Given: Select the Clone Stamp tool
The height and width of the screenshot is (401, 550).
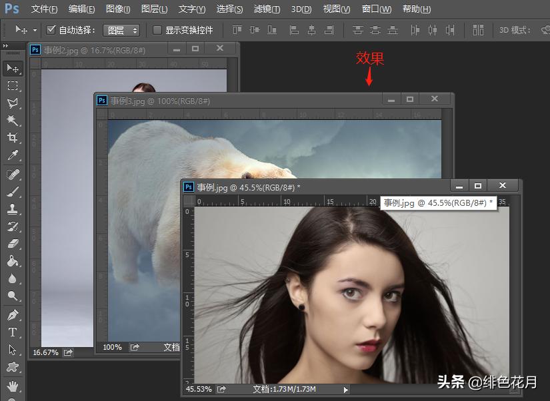Looking at the screenshot, I should pos(13,208).
